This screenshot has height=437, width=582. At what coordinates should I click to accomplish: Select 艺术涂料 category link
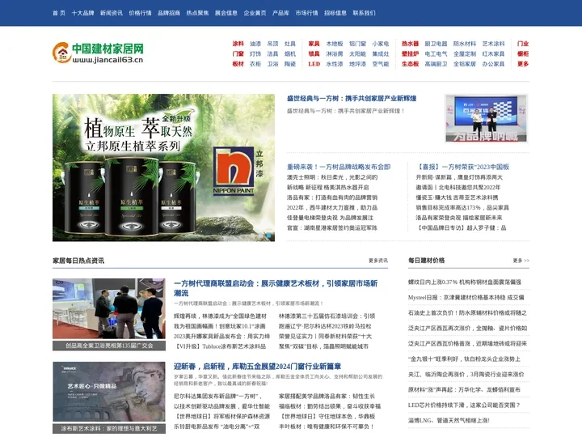pyautogui.click(x=493, y=44)
